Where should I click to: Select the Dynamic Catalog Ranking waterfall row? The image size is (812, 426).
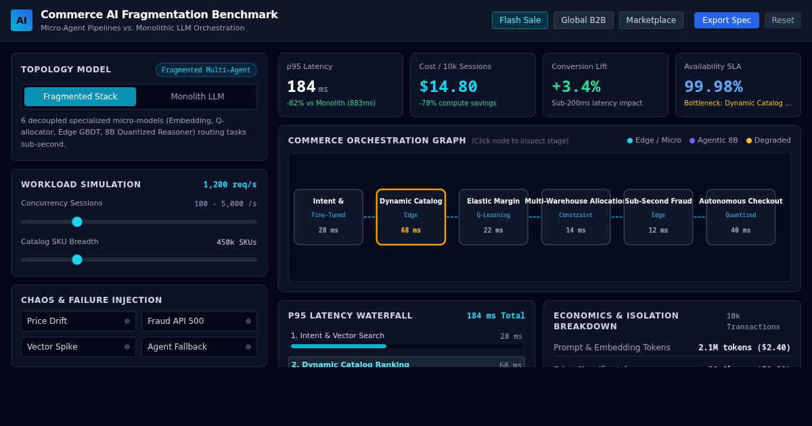click(407, 362)
